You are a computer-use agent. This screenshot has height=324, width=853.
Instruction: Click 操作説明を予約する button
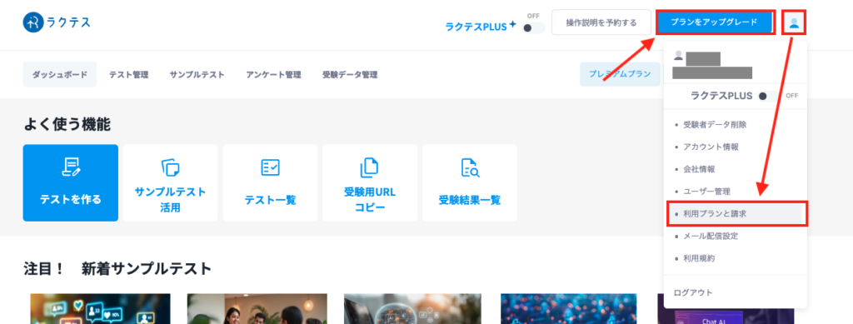pos(601,22)
